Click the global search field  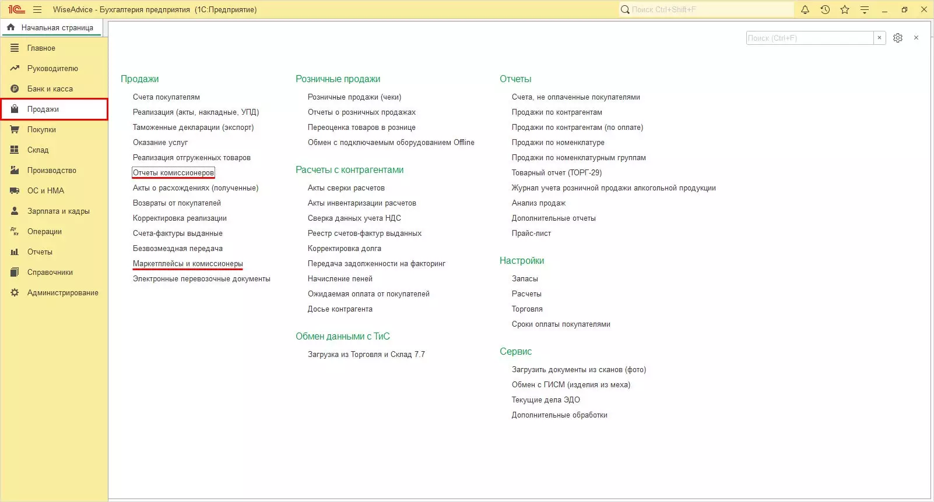(x=706, y=9)
